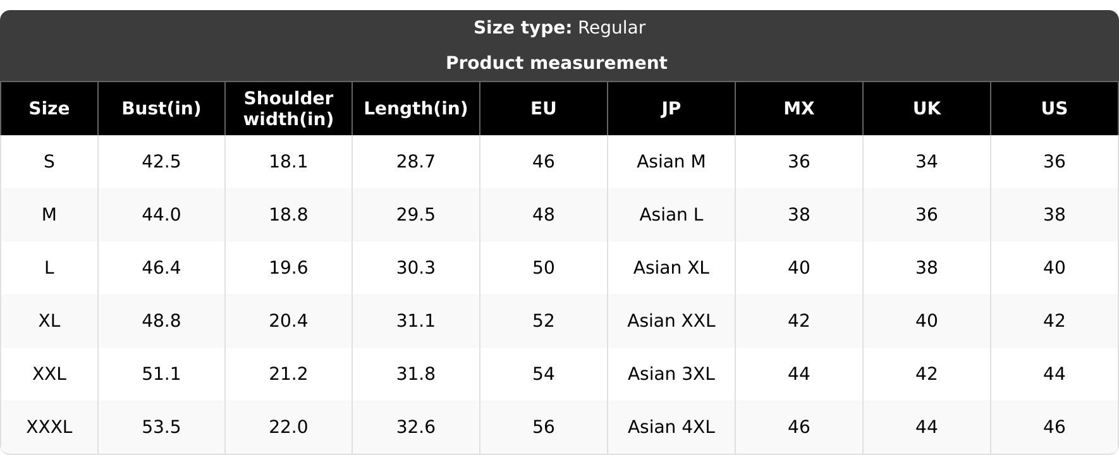Screen dimensions: 1119x455
Task: Click the Shoulder width(in) header
Action: [x=288, y=109]
